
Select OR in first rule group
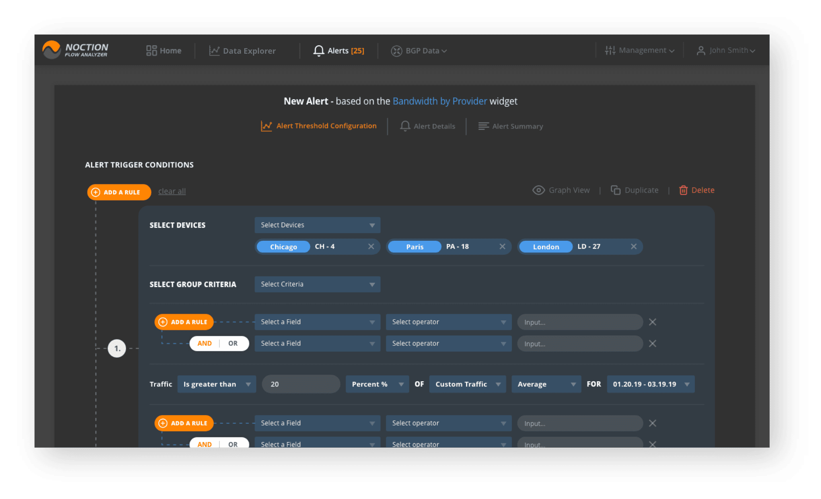point(233,343)
